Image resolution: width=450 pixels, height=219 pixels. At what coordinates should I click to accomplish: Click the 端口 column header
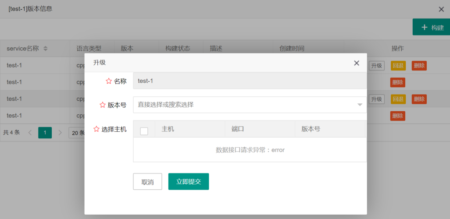[x=260, y=129]
